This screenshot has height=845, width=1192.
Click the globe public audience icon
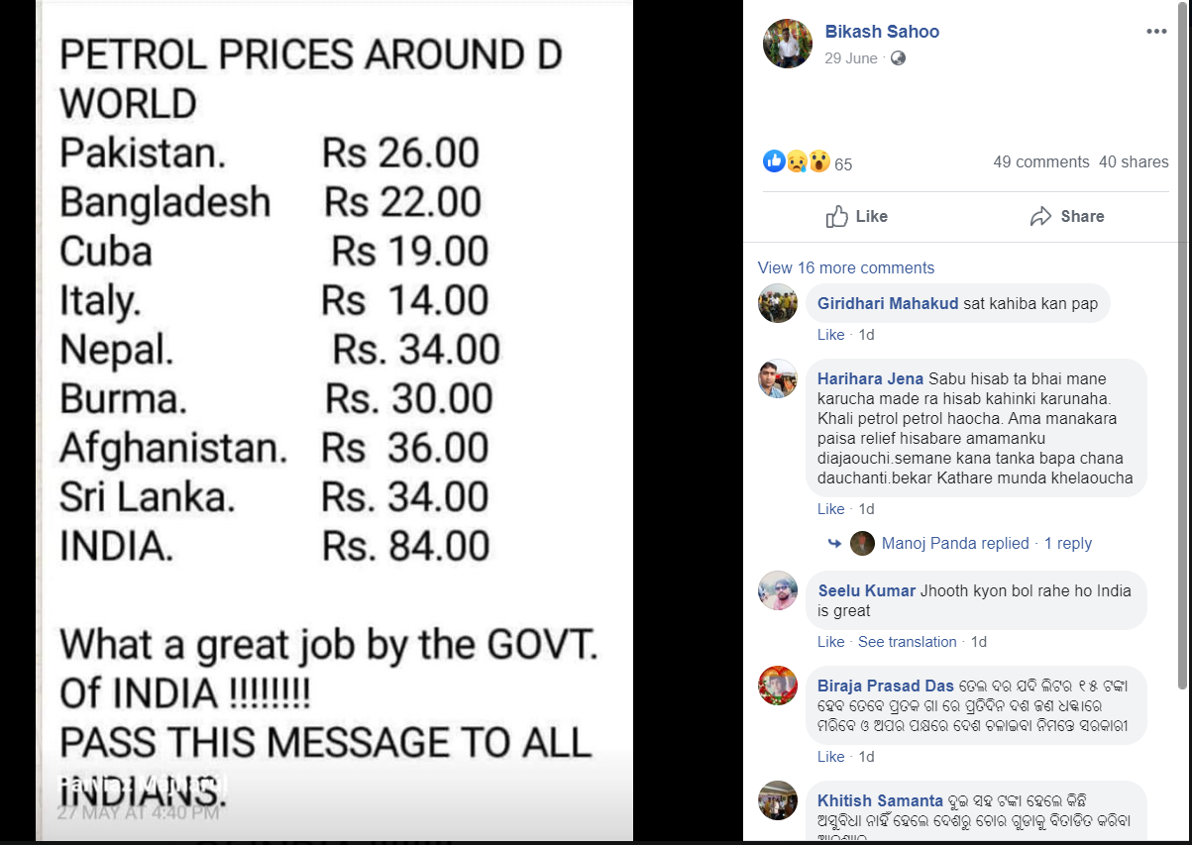point(898,58)
